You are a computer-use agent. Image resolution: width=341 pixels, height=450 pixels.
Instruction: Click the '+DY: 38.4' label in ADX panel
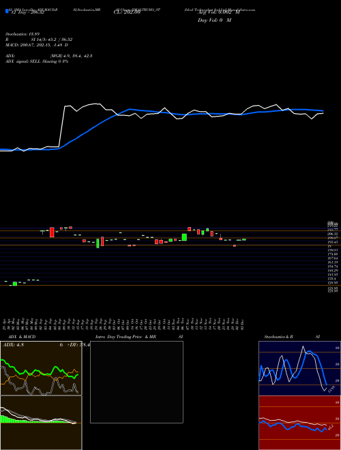pos(78,345)
